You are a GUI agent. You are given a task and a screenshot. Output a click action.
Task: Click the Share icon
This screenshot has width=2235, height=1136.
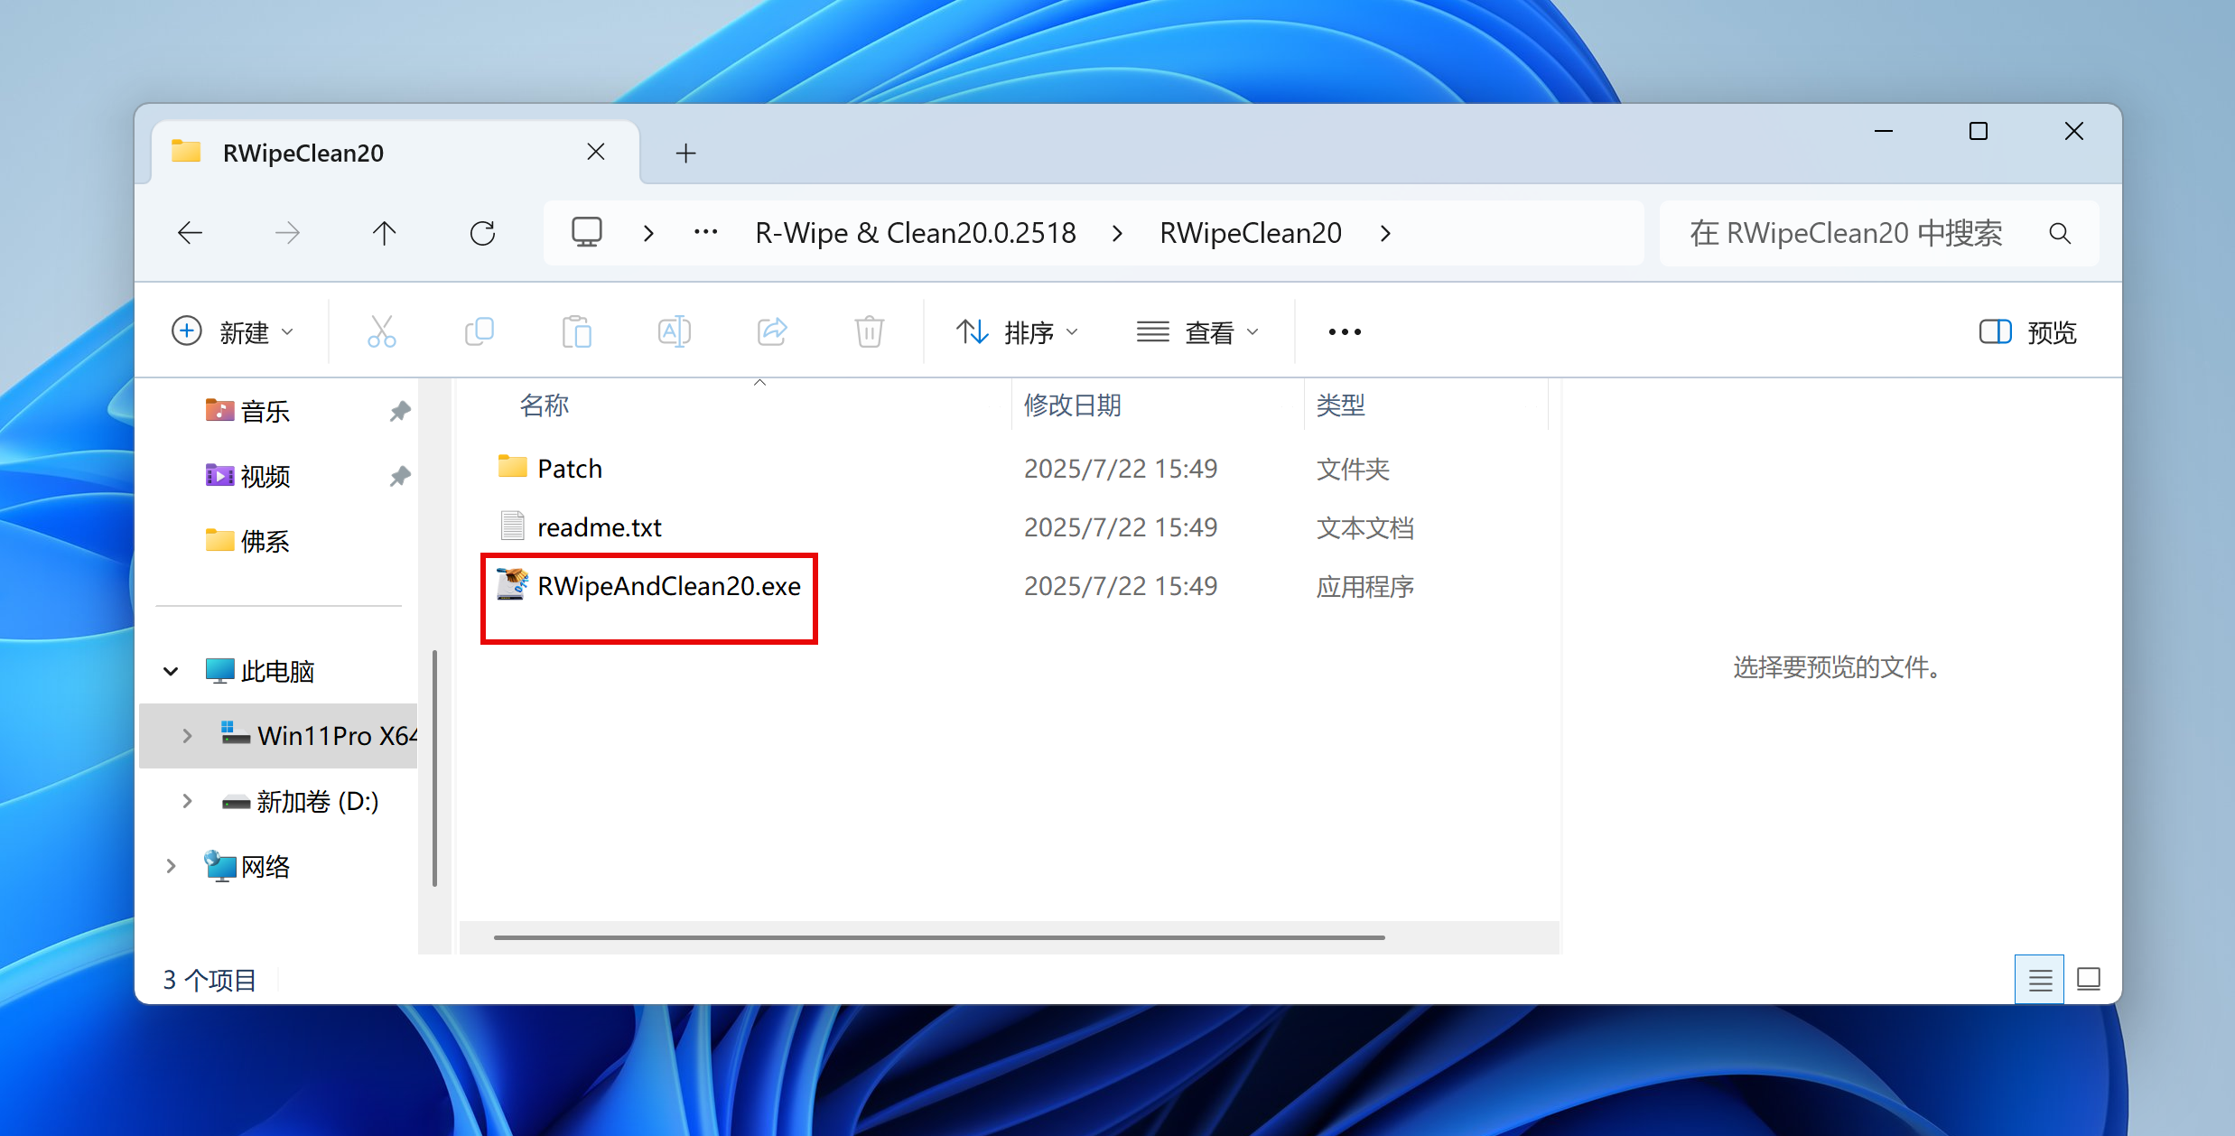pos(772,331)
